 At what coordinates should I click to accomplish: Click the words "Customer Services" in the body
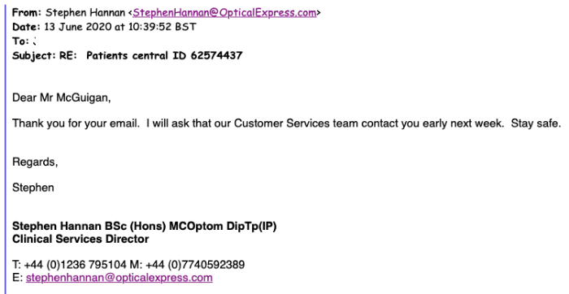coord(282,123)
